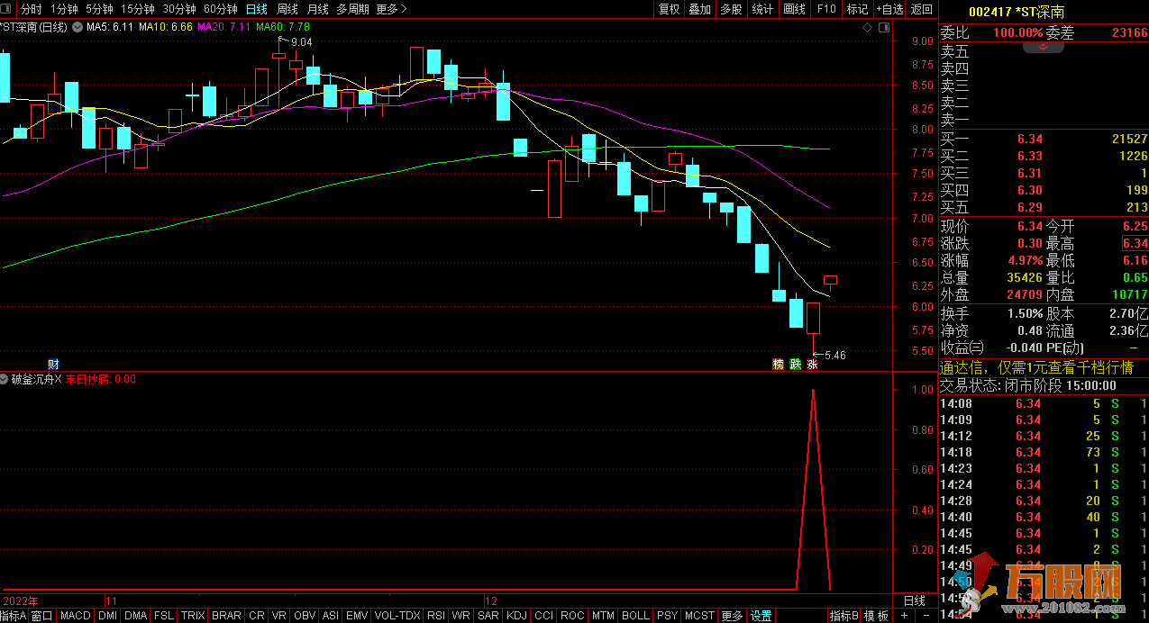Open the 统计 statistics tool
Image resolution: width=1149 pixels, height=623 pixels.
tap(762, 9)
